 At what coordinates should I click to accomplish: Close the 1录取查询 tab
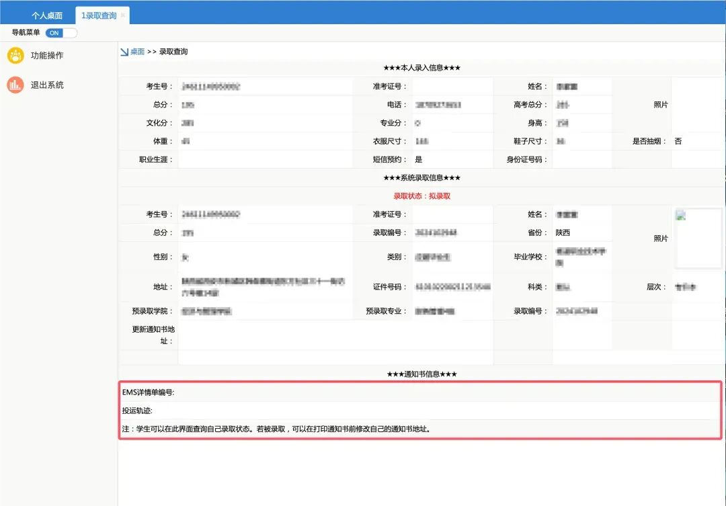pos(123,15)
